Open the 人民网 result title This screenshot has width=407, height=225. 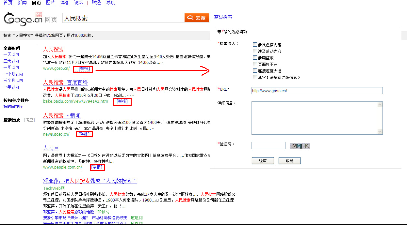[x=51, y=148]
